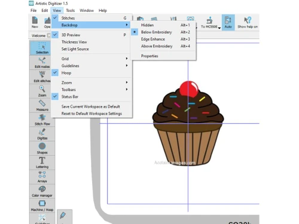
Task: Activate the Zoom tool in sidebar
Action: tap(42, 91)
